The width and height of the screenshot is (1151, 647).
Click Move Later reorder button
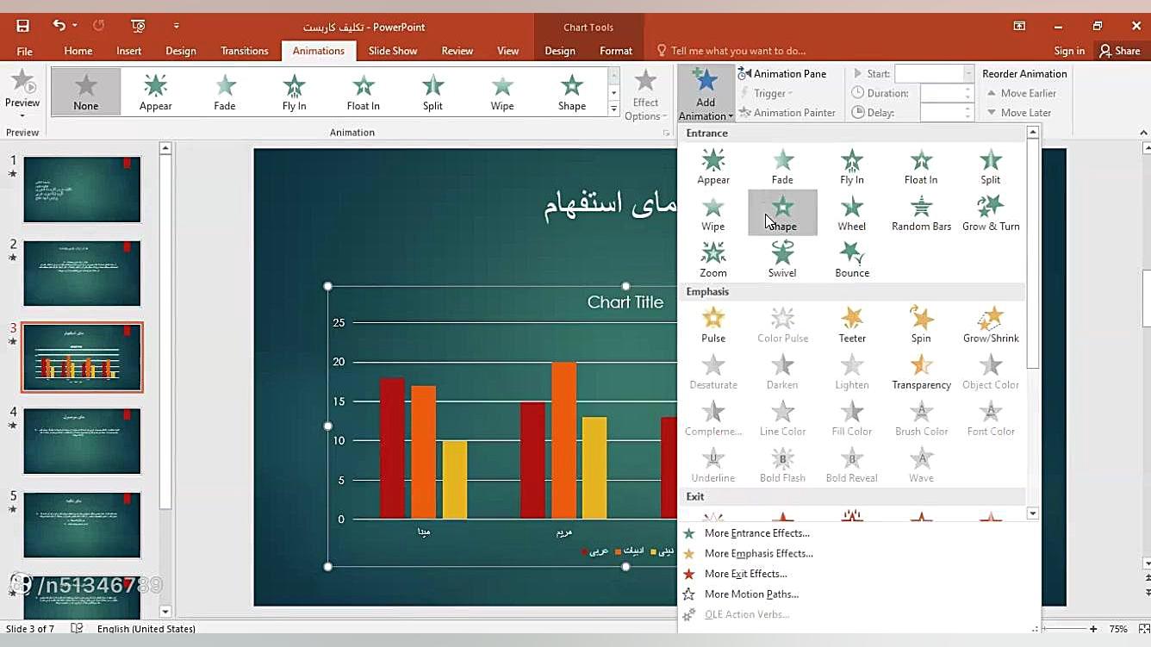1019,112
